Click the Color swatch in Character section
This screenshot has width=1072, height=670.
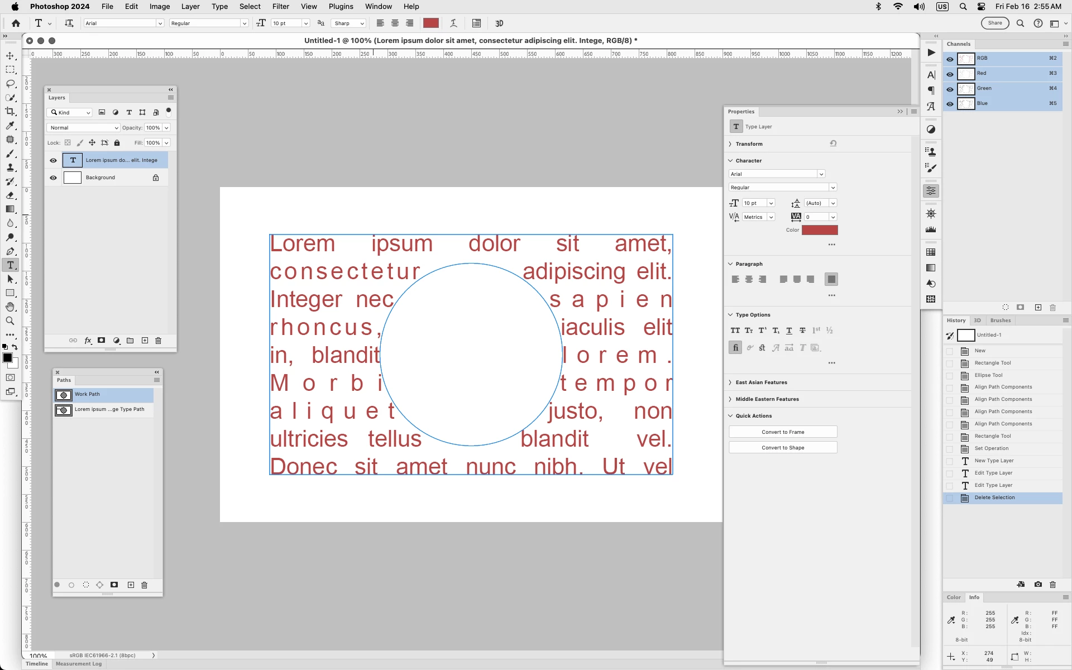819,230
